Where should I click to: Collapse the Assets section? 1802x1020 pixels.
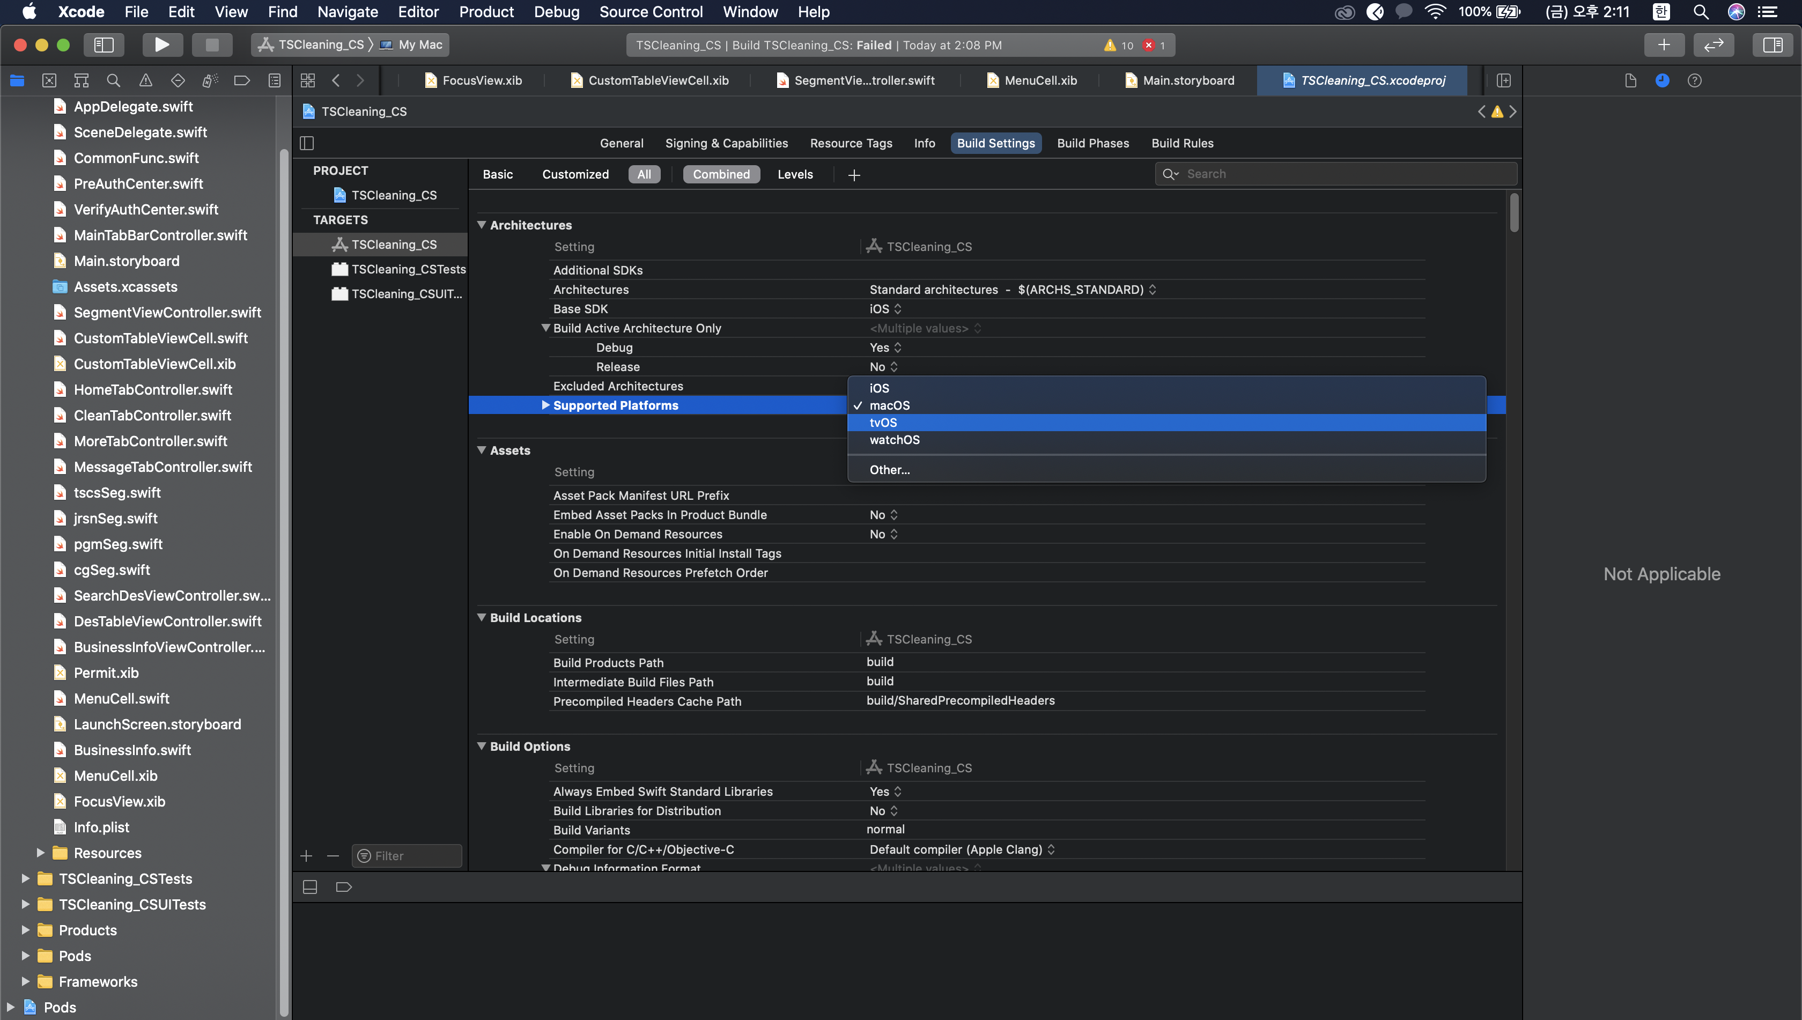point(482,450)
